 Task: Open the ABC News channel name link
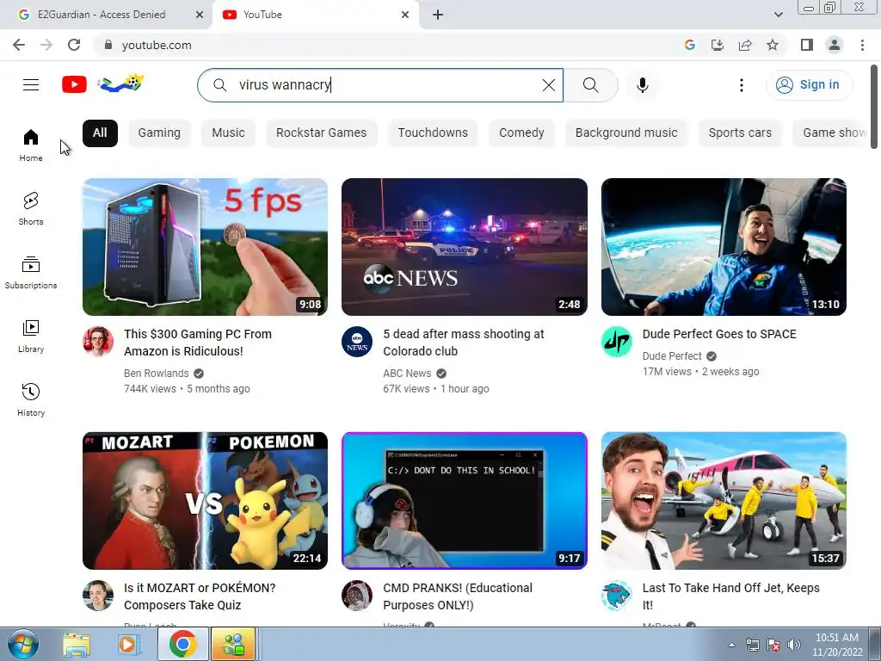407,374
